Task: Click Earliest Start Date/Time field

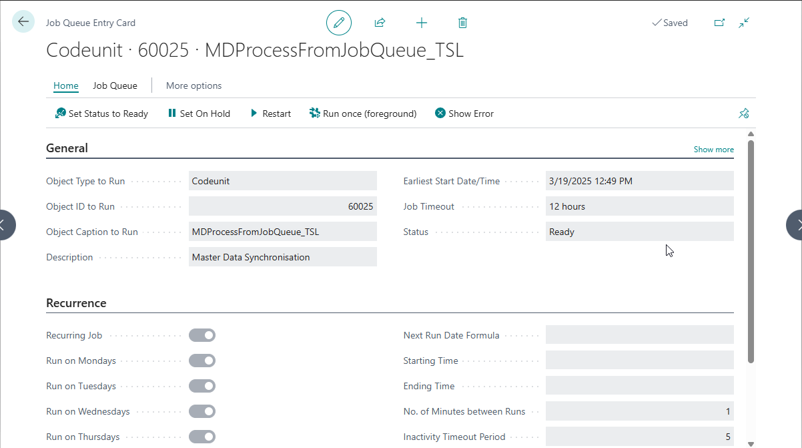Action: 640,181
